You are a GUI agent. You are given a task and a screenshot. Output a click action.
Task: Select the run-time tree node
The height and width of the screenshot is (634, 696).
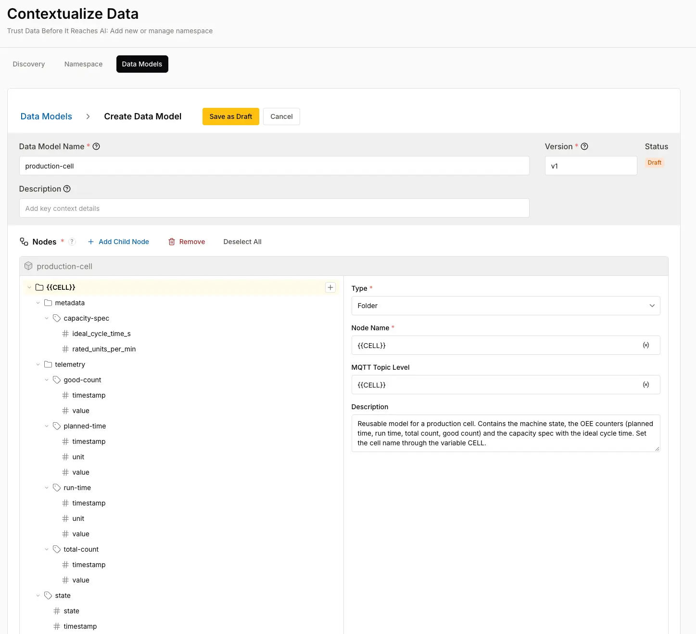(x=77, y=488)
